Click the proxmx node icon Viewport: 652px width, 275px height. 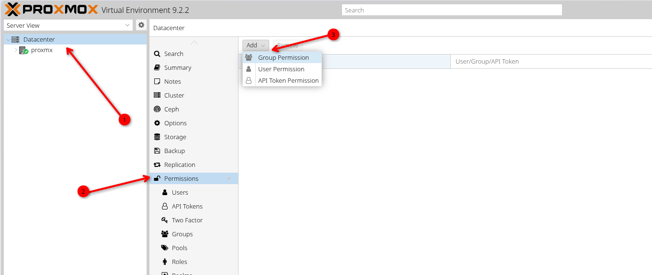23,50
